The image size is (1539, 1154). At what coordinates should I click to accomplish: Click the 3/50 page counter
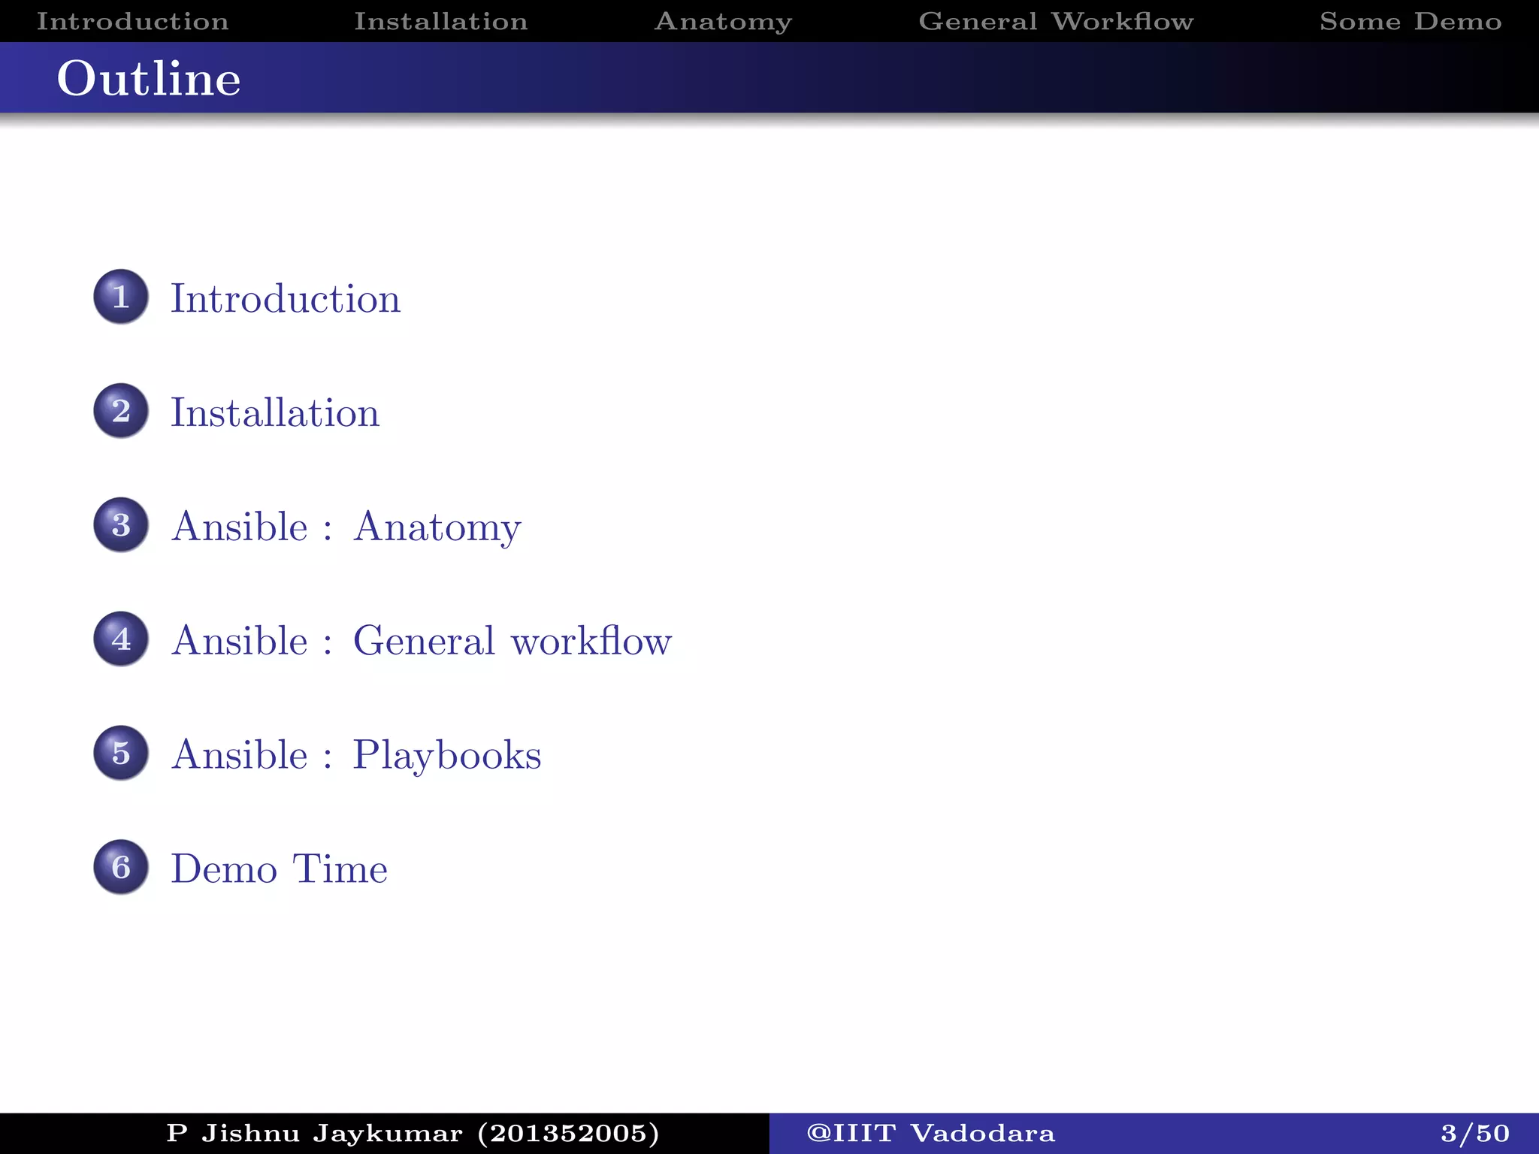tap(1475, 1133)
